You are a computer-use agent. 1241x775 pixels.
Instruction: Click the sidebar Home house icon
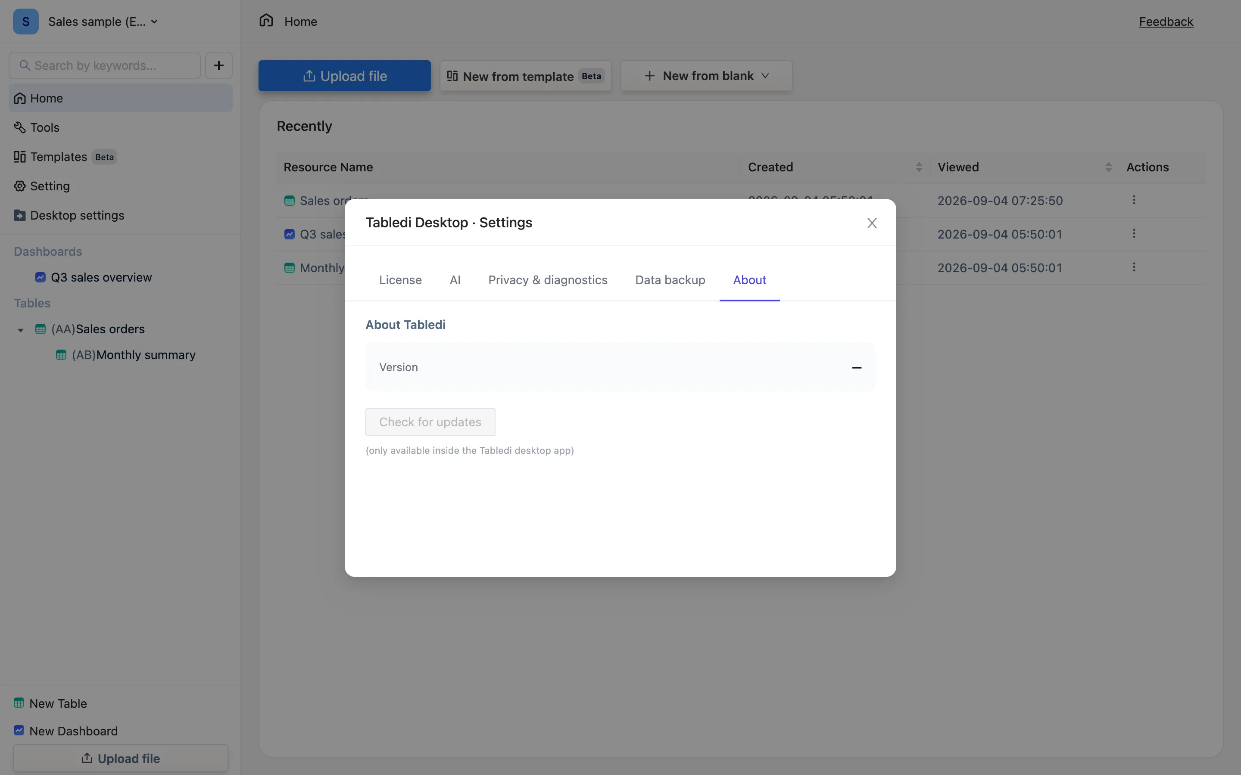pyautogui.click(x=19, y=98)
